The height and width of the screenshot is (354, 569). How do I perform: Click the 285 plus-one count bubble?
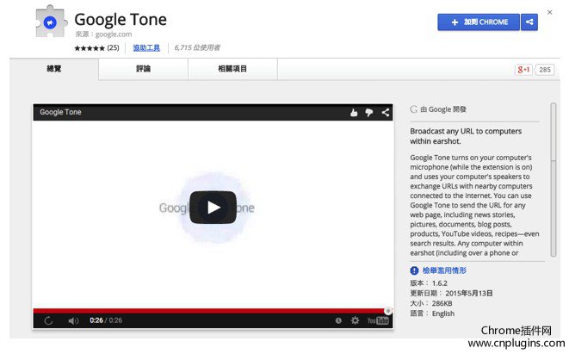click(545, 70)
